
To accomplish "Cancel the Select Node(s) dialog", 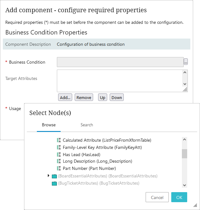I will tap(157, 197).
